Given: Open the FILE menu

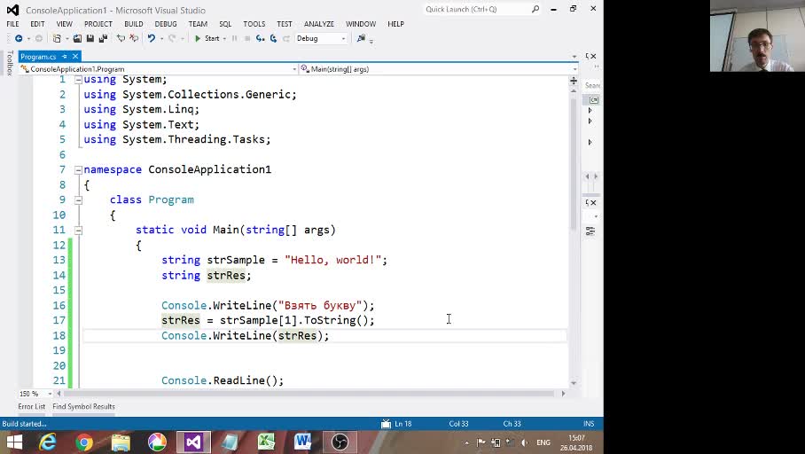Looking at the screenshot, I should (x=12, y=24).
